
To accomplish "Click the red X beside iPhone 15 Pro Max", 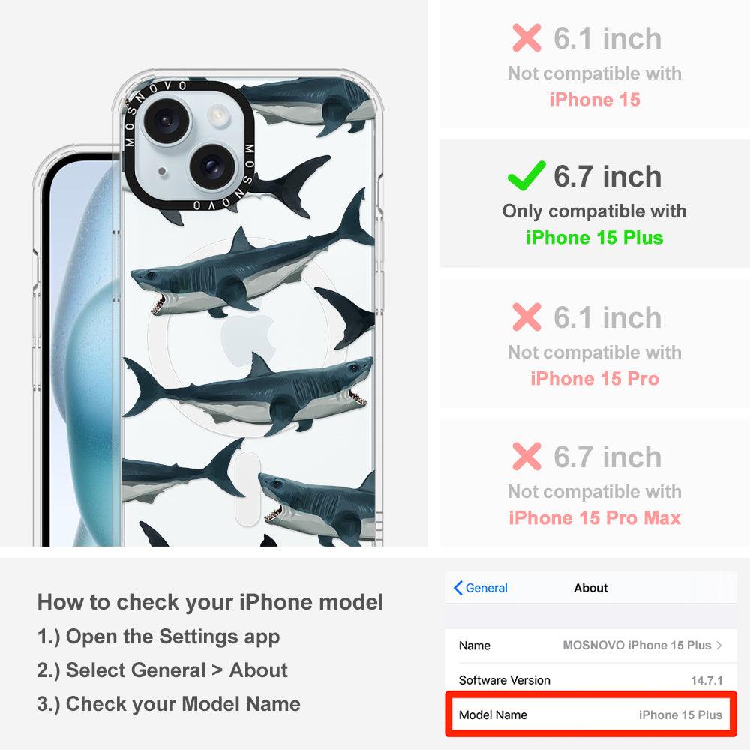I will (526, 456).
